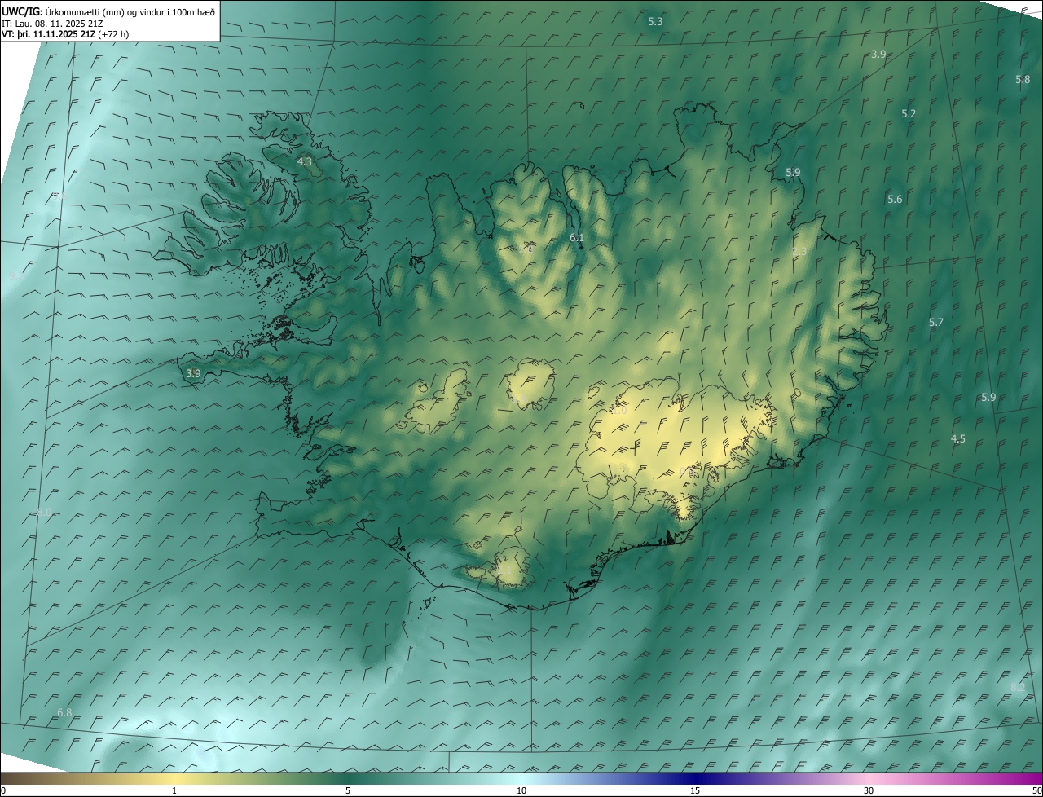Click the '50' tick label on the color scale
This screenshot has height=797, width=1043.
pyautogui.click(x=1036, y=790)
